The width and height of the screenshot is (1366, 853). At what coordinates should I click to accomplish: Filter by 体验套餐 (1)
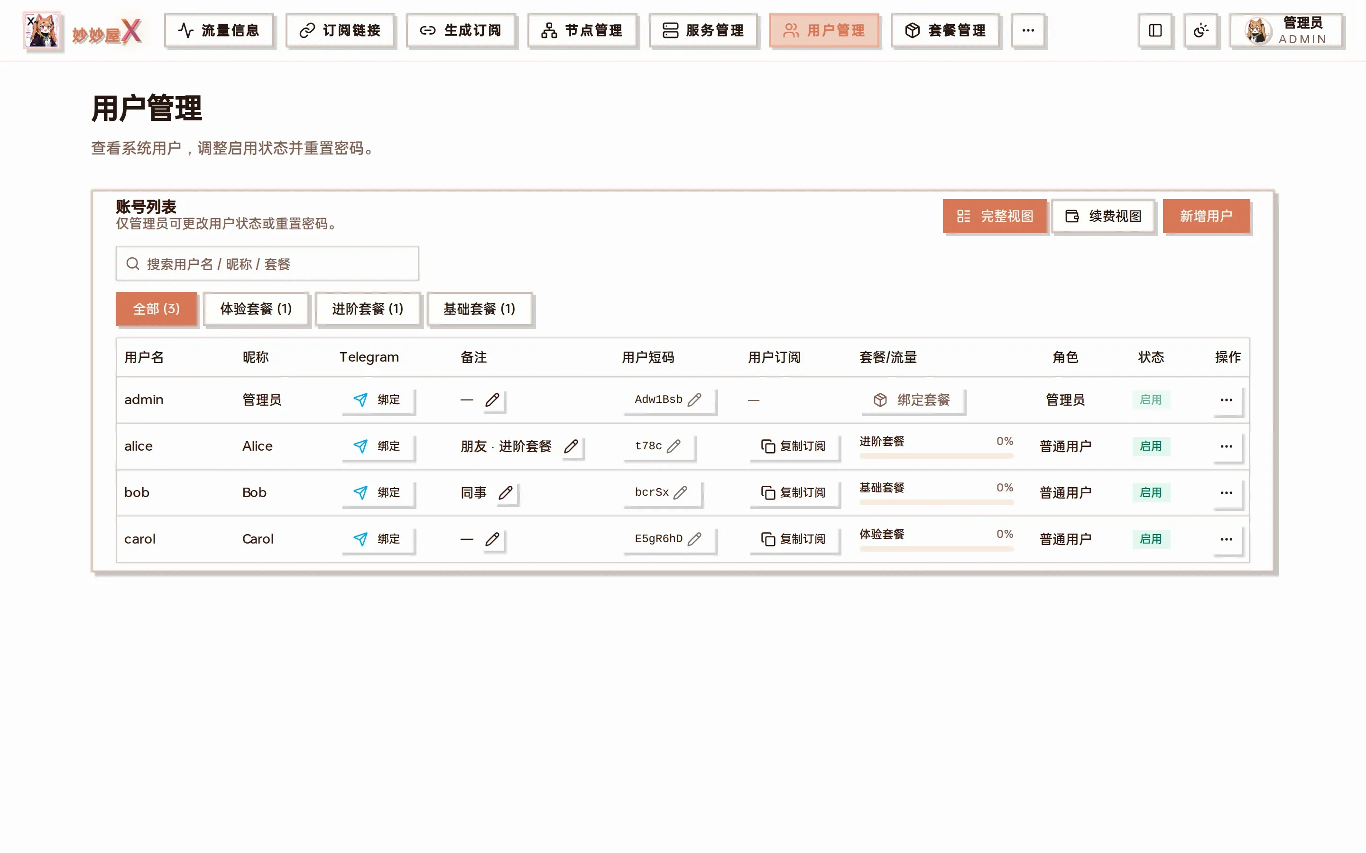(x=256, y=309)
